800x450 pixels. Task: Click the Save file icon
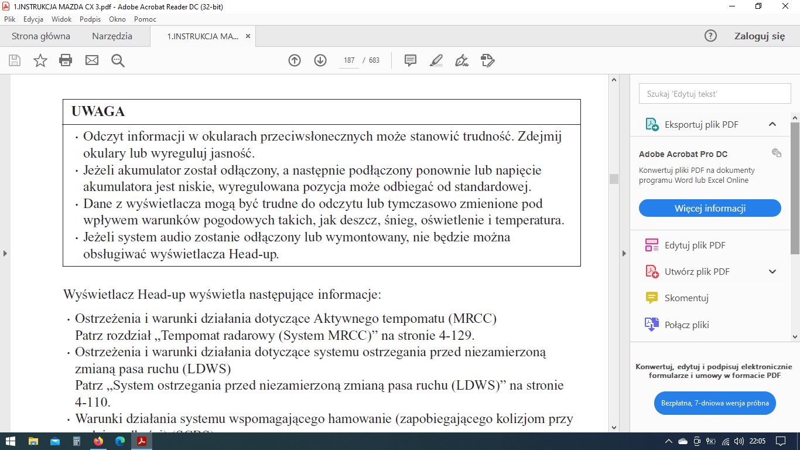point(15,60)
